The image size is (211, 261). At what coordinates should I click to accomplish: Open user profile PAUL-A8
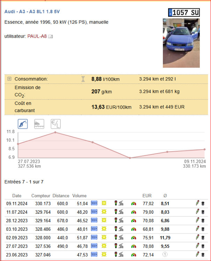pyautogui.click(x=37, y=36)
